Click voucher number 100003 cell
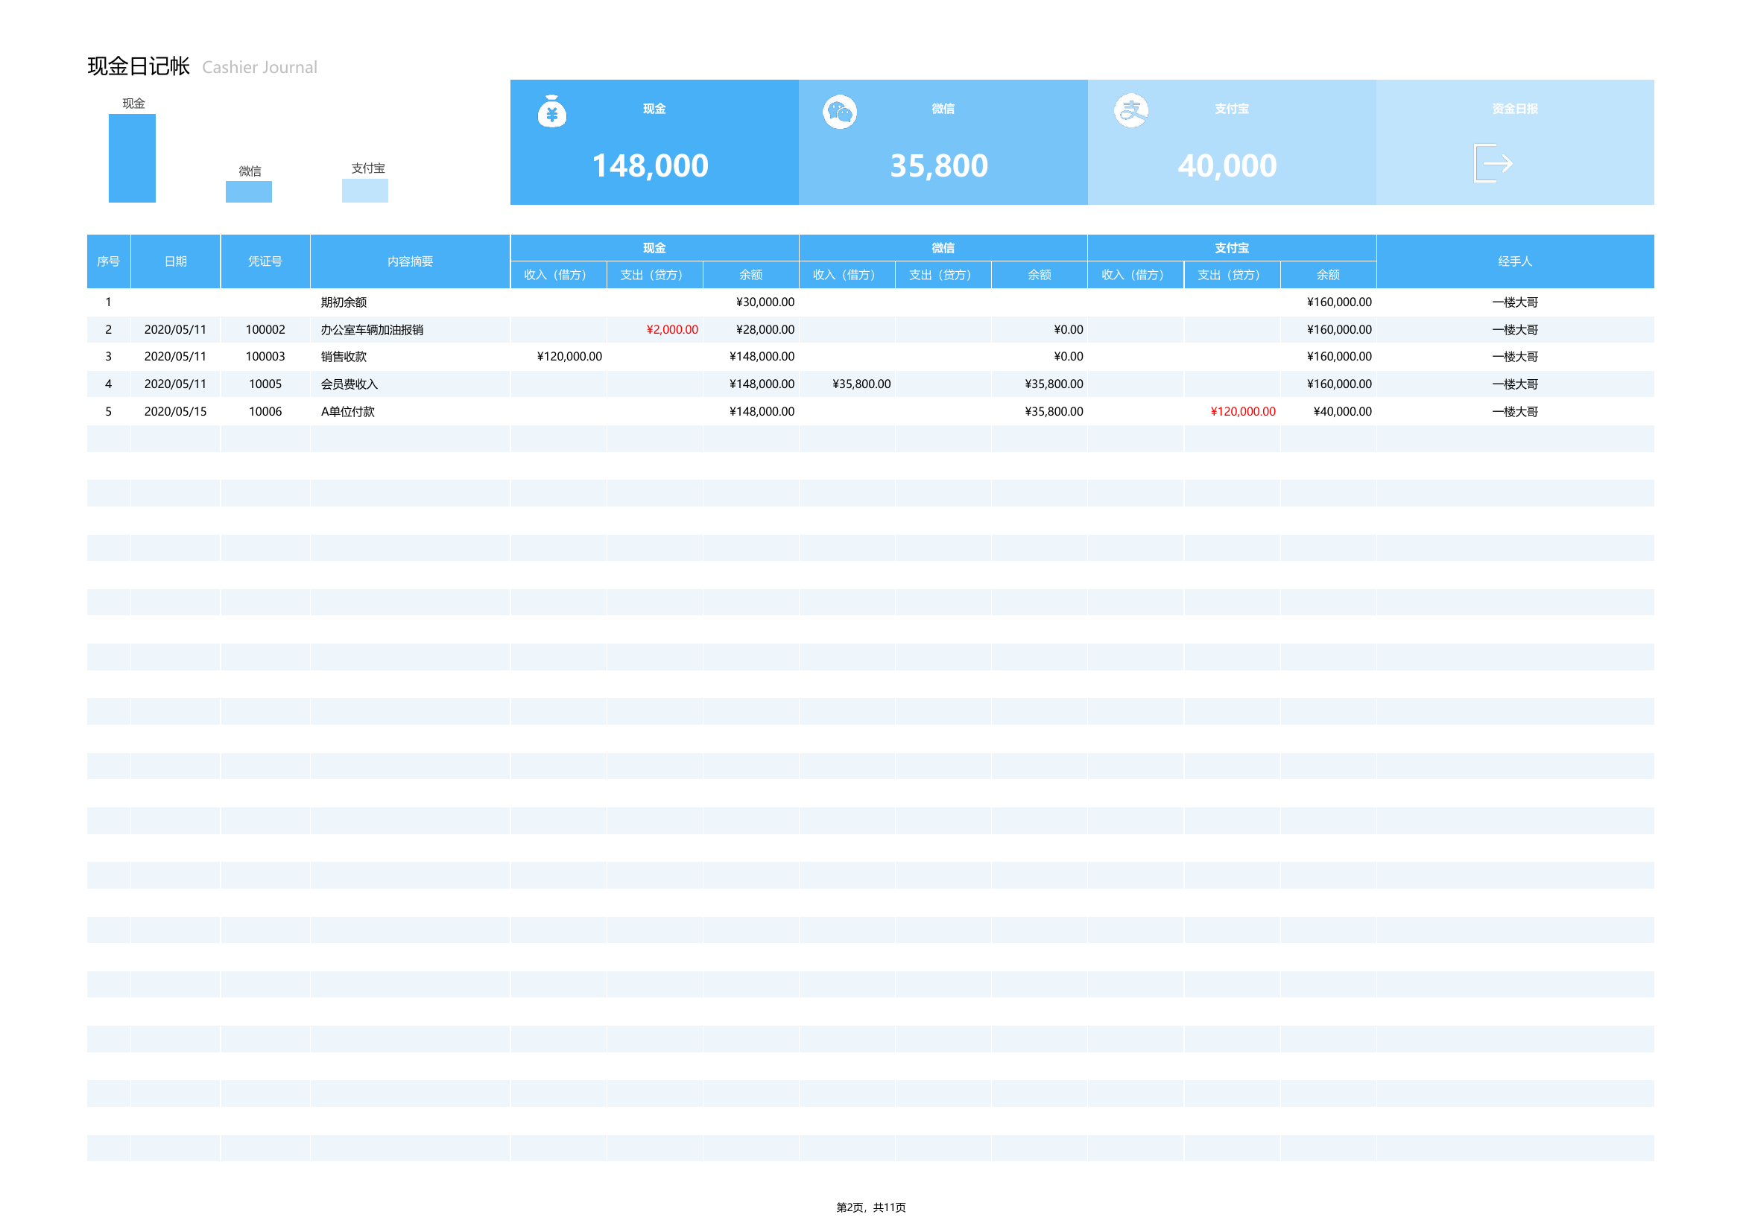This screenshot has width=1743, height=1232. tap(265, 356)
